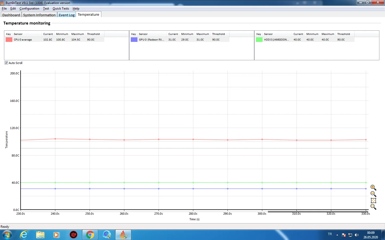Click the BurnInTest flame taskbar icon
This screenshot has width=385, height=240.
coord(123,235)
